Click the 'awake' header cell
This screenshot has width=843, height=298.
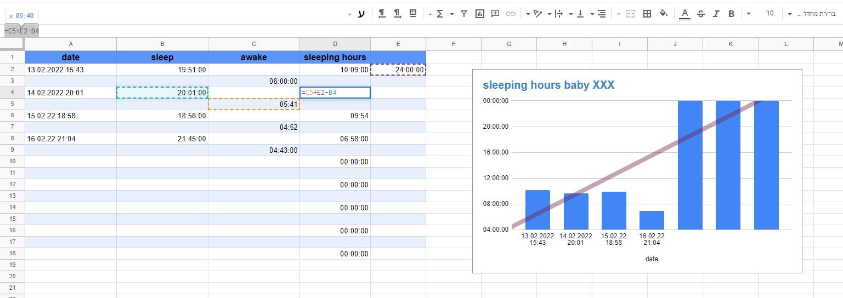254,57
